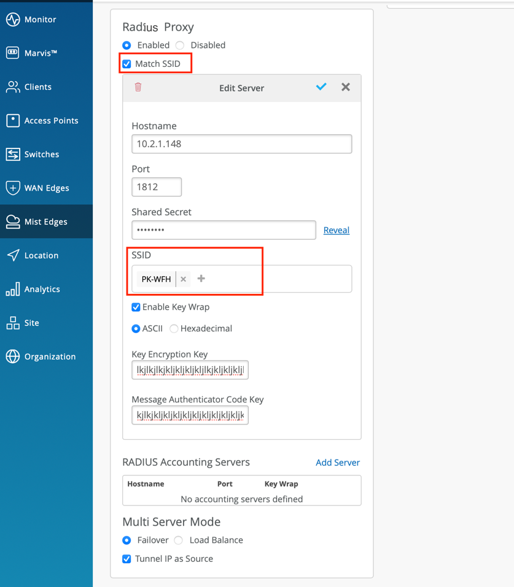This screenshot has height=587, width=514.
Task: Delete the server using the trash icon
Action: tap(138, 87)
